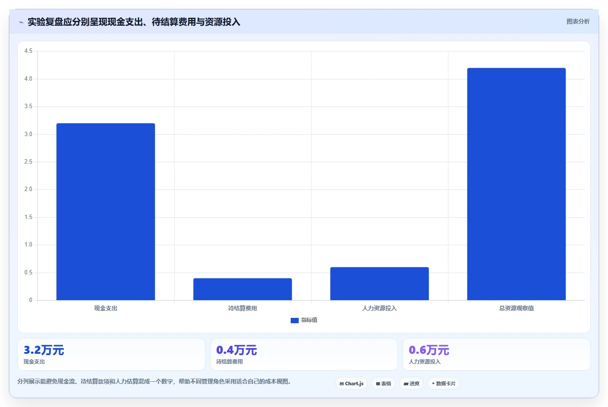Click the 总资源观察值 x-axis label
The width and height of the screenshot is (608, 407).
click(x=516, y=308)
